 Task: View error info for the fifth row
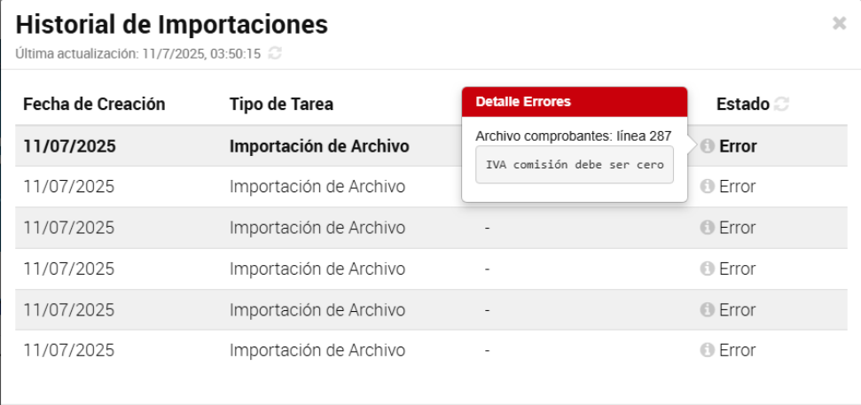[707, 309]
